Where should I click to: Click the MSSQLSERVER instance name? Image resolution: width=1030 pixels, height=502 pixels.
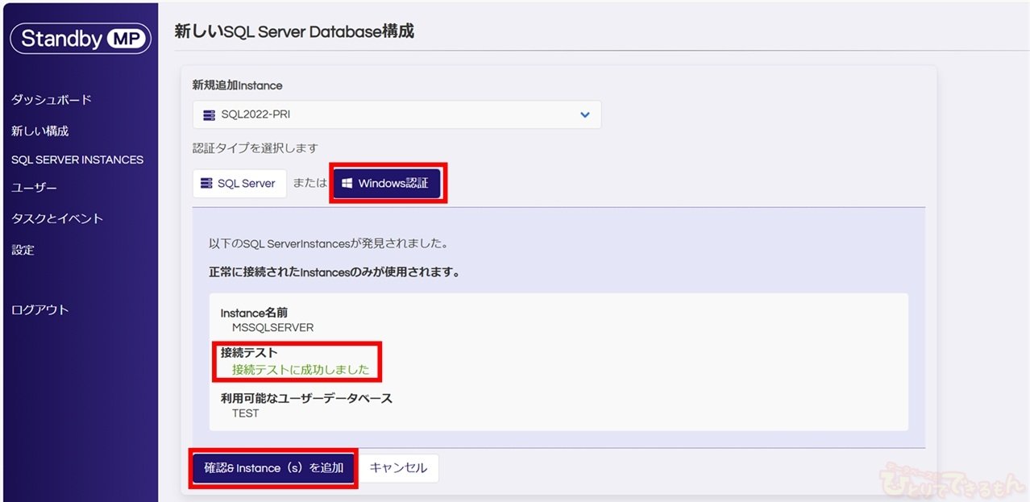[272, 328]
